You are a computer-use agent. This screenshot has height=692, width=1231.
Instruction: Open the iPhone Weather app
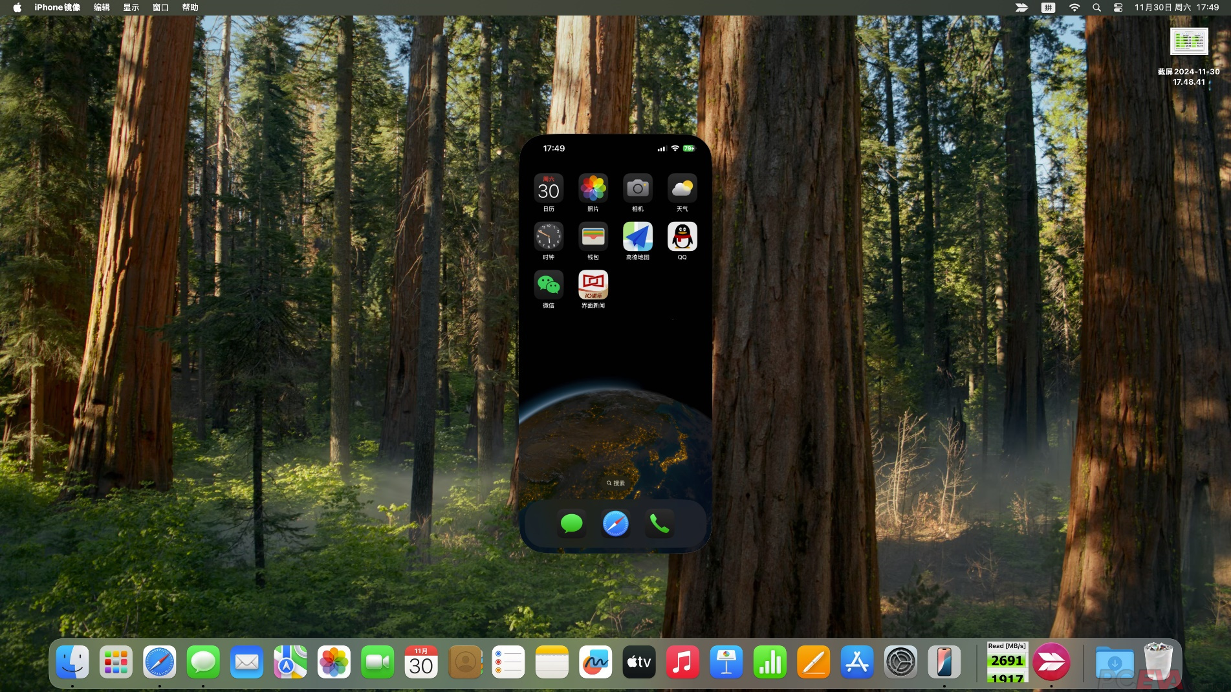coord(682,188)
